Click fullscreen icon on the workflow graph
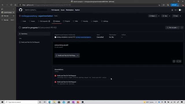This screenshot has width=185, height=104. (174, 61)
